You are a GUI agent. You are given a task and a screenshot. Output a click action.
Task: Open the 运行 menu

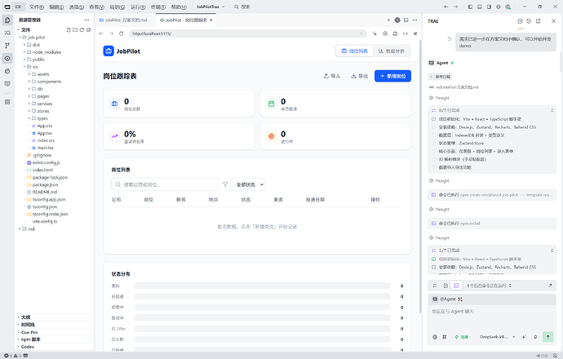(x=138, y=7)
